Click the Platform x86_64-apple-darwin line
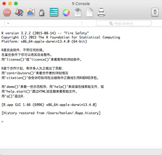Viewport: 162px width, 155px height. [44, 41]
